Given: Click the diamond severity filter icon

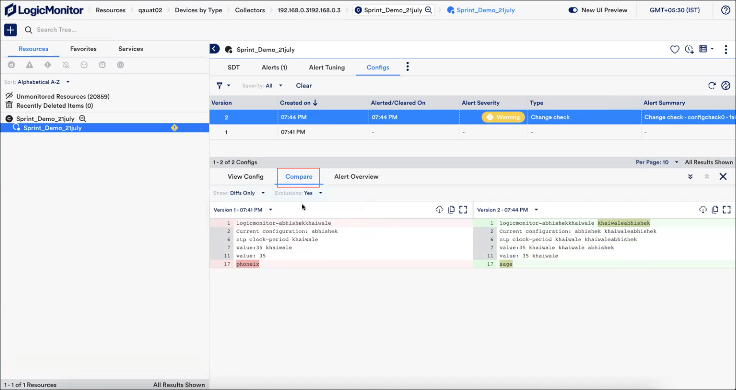Looking at the screenshot, I should click(48, 65).
